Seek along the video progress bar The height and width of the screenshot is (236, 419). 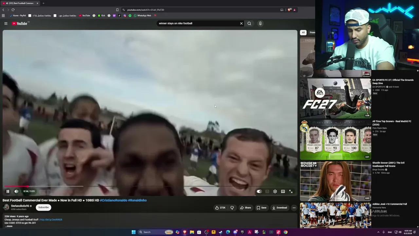point(150,186)
